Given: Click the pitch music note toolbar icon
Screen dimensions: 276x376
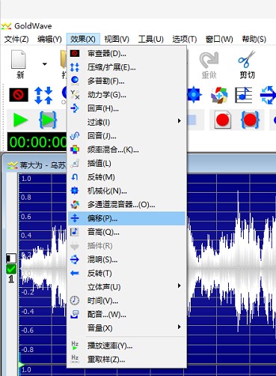Looking at the screenshot, I should tap(243, 95).
